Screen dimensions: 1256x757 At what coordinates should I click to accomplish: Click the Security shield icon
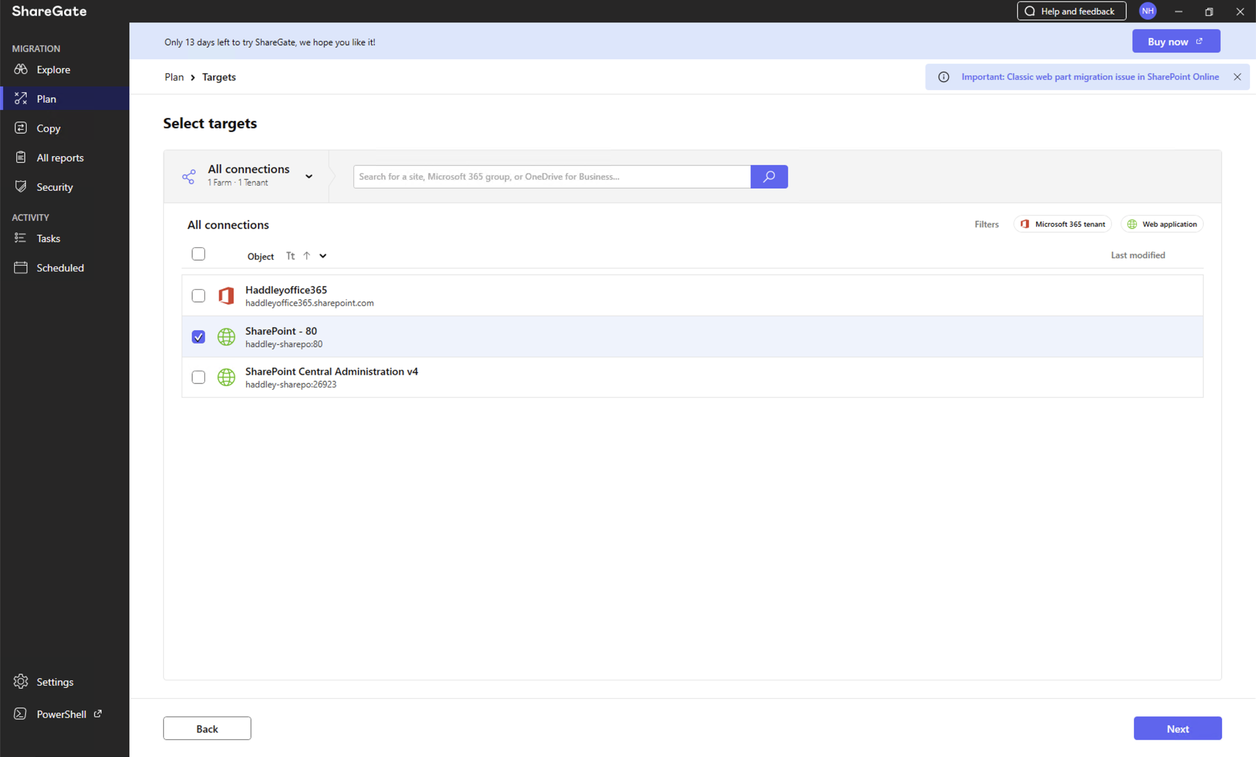tap(21, 186)
